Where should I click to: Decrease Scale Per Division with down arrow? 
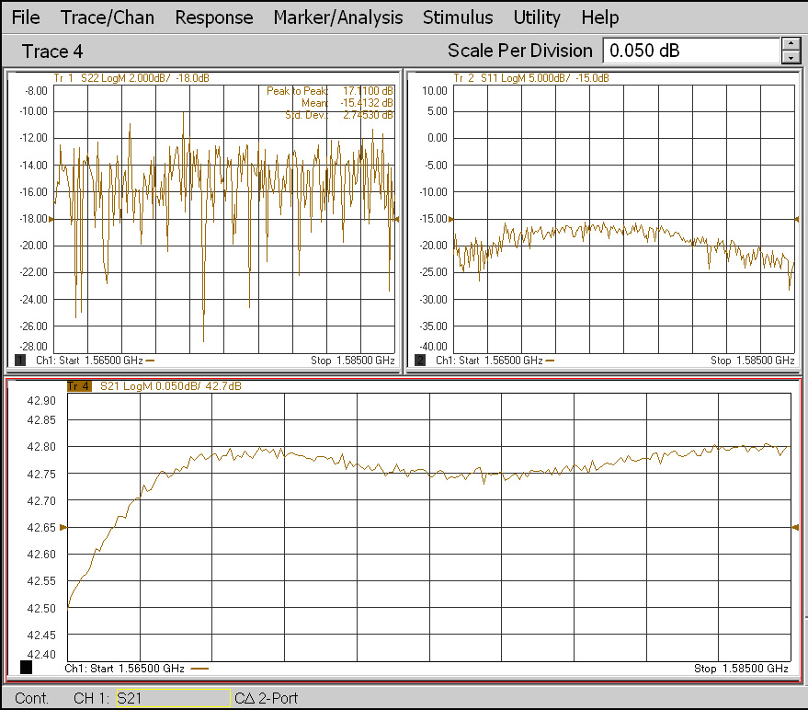791,57
